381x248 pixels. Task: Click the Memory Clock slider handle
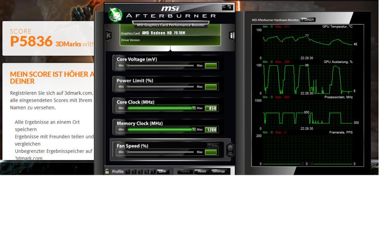coord(194,129)
